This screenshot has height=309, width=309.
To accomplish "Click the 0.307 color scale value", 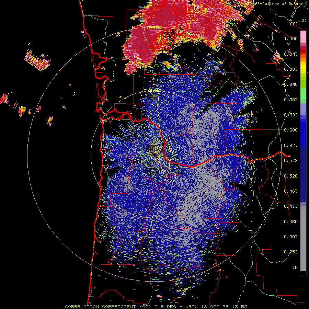I will (291, 237).
